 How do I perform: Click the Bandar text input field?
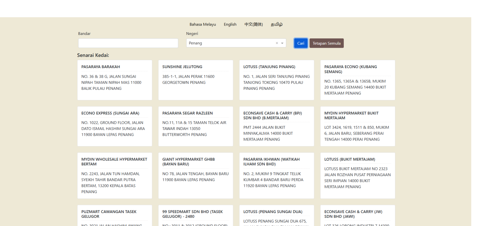click(128, 43)
